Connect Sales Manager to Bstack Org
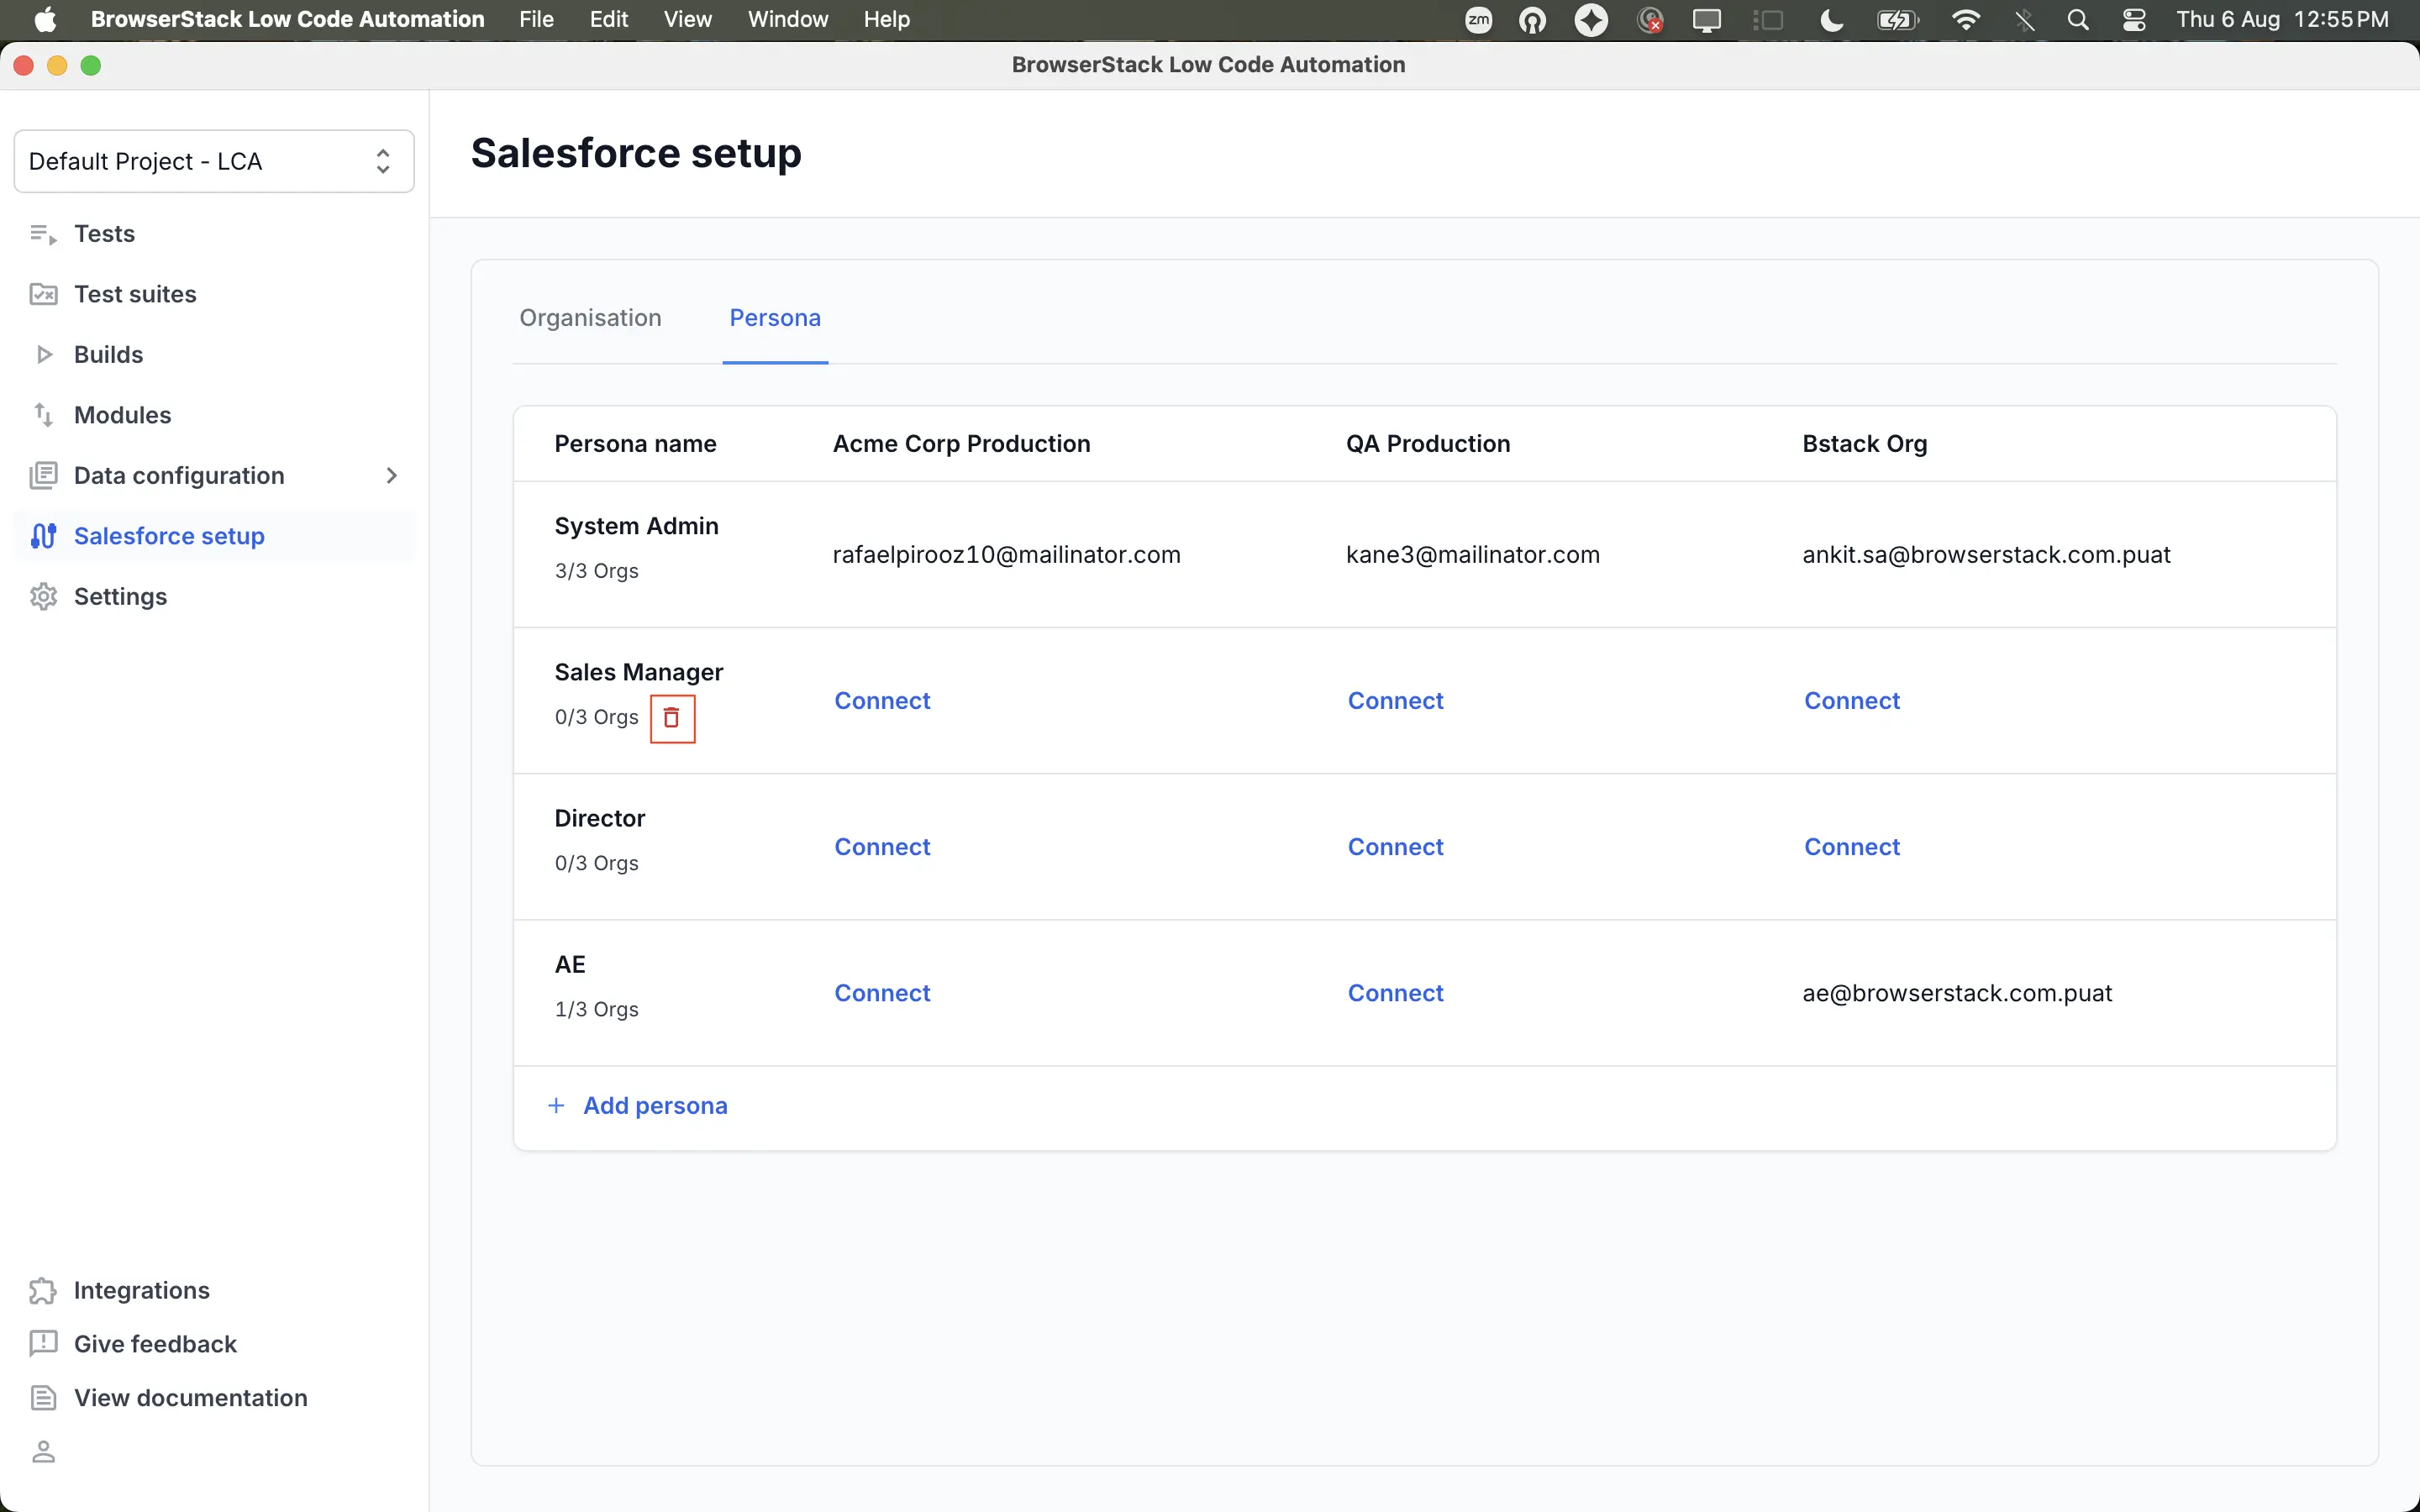 (1851, 701)
